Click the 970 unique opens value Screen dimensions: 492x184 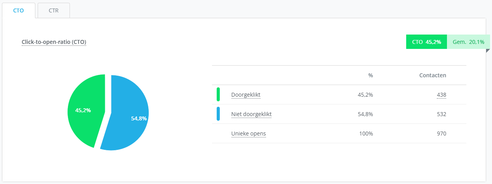[x=441, y=134]
